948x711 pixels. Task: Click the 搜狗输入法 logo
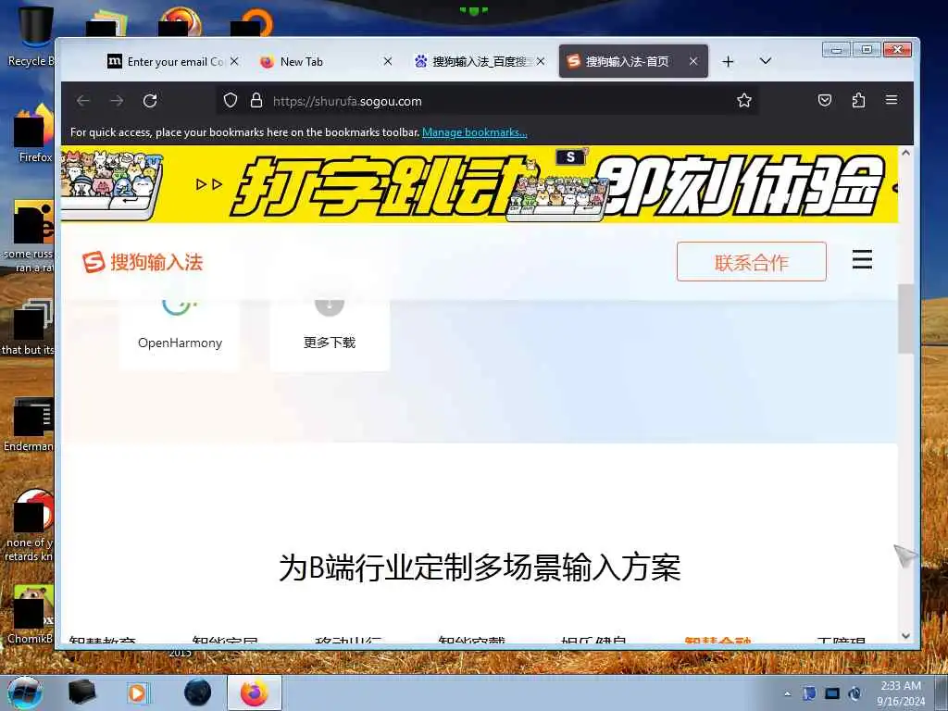tap(143, 262)
